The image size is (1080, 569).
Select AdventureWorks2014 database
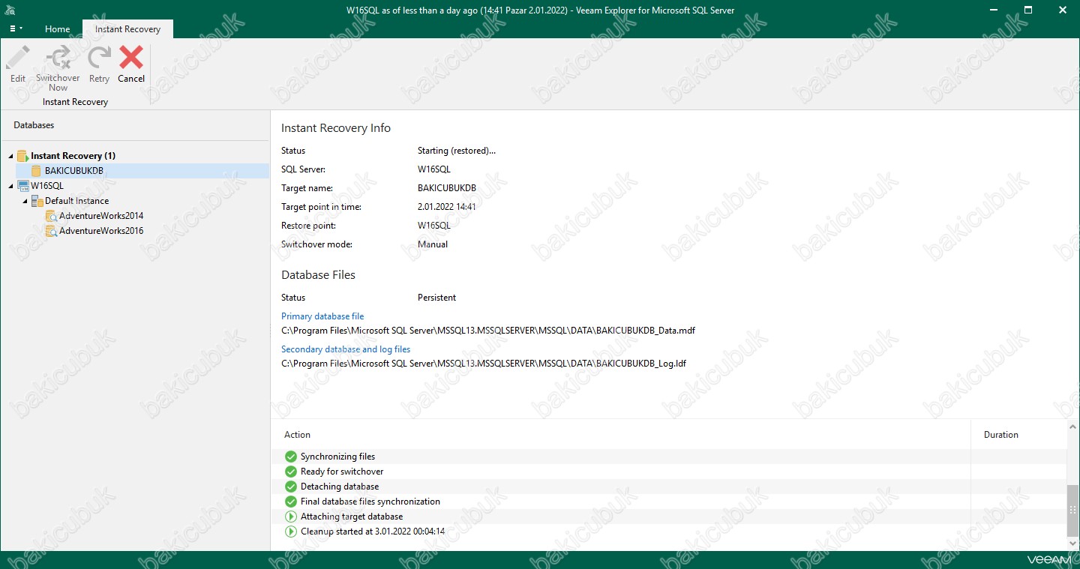[101, 216]
